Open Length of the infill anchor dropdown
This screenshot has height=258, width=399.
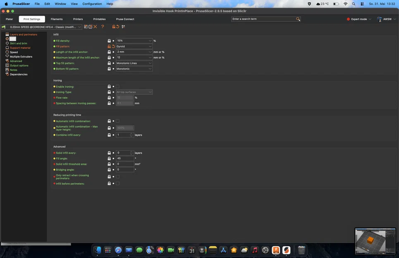click(134, 52)
